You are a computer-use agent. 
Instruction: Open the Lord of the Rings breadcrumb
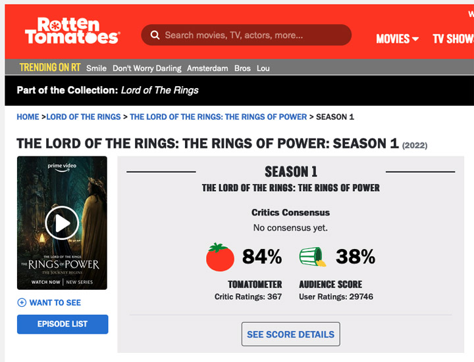click(84, 117)
